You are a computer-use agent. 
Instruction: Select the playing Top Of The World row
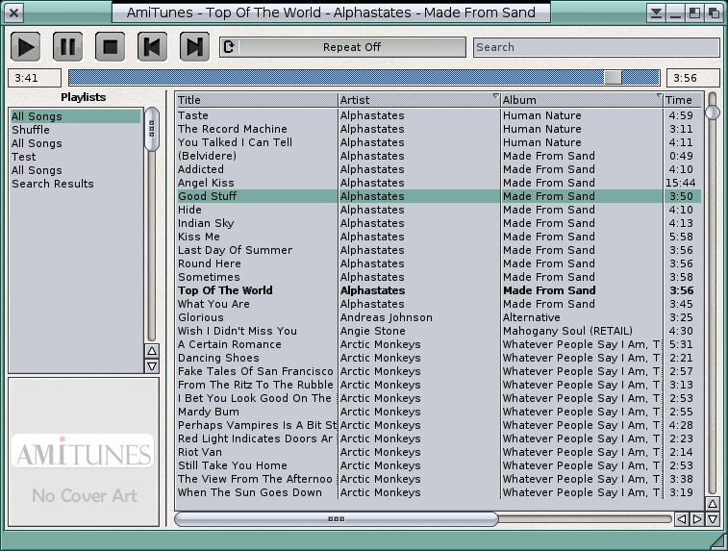439,290
